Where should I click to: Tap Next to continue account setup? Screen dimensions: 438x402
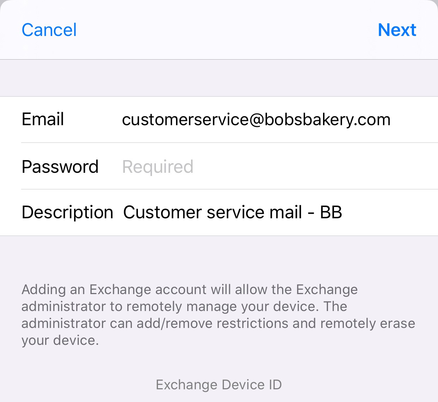click(397, 30)
